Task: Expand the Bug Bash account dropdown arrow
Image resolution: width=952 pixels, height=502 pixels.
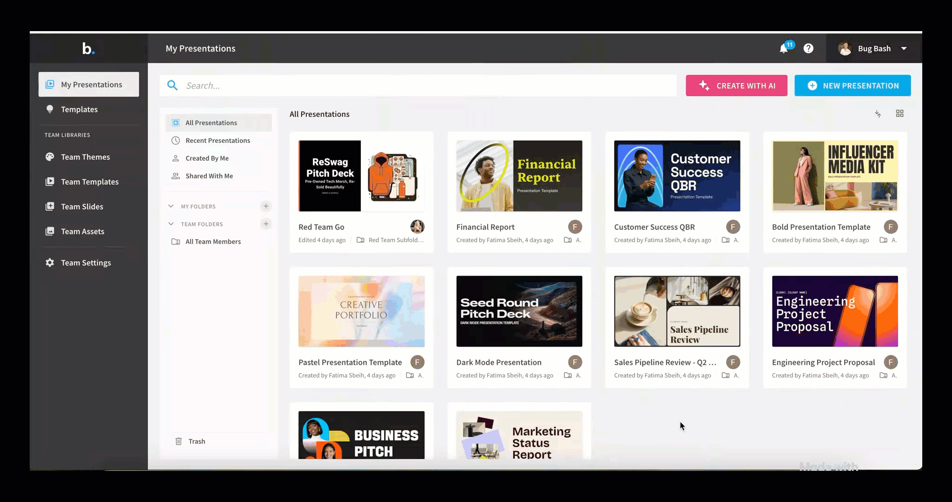Action: 904,48
